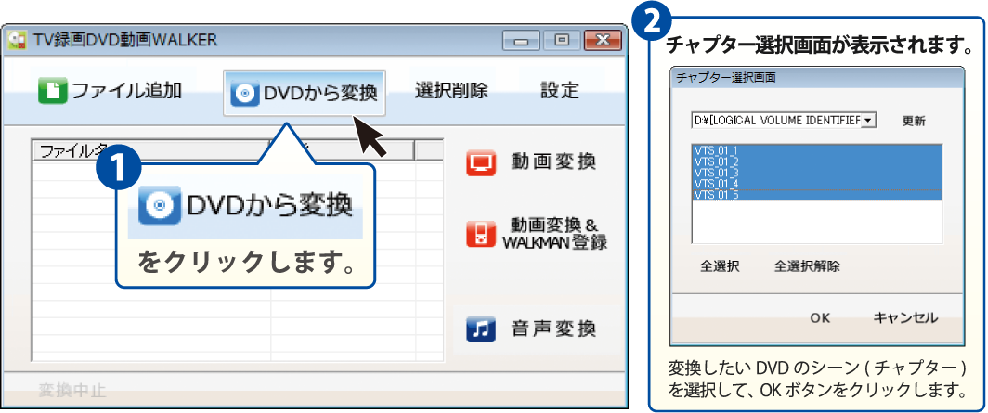Select the ファイル名 column header
The width and height of the screenshot is (988, 413).
151,150
